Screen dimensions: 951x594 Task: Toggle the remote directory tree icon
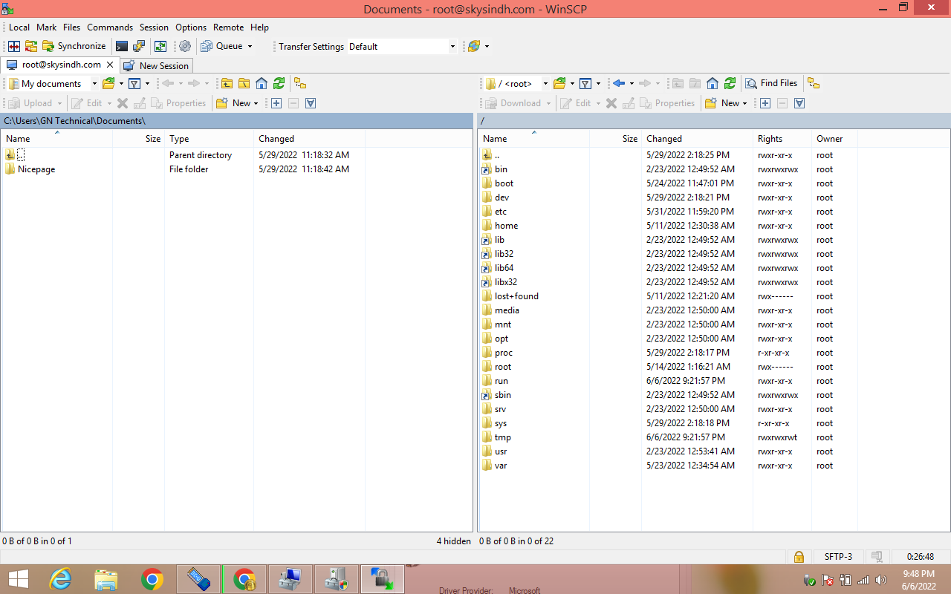pyautogui.click(x=814, y=83)
